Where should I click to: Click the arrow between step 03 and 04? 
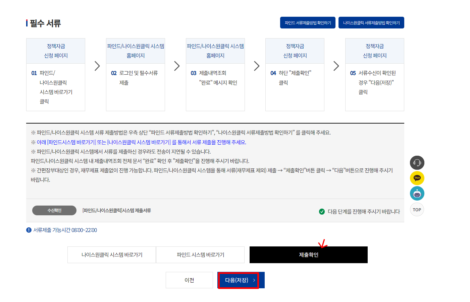[257, 66]
